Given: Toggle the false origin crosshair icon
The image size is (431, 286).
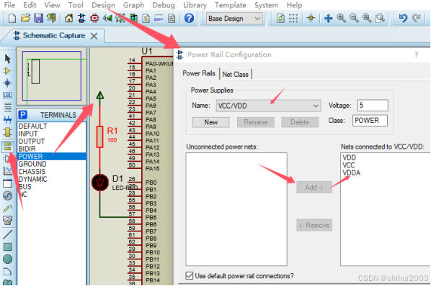Looking at the screenshot, I should (x=311, y=19).
